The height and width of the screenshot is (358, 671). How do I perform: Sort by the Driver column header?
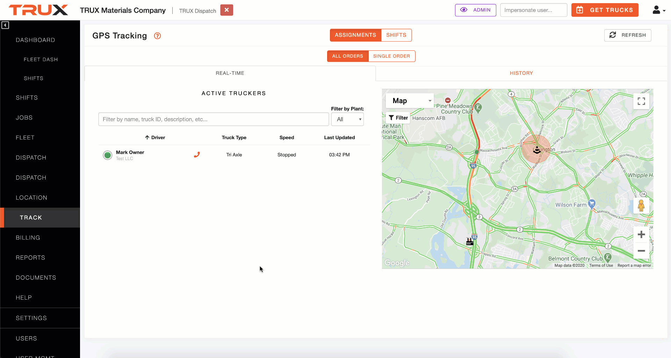pos(155,137)
